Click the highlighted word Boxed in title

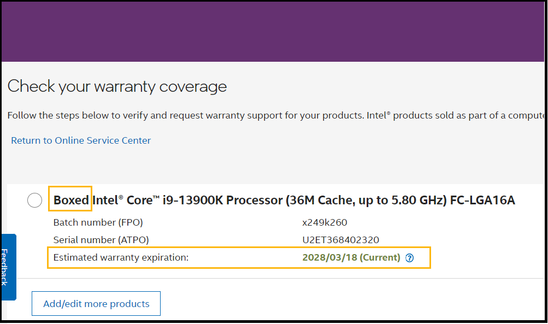pos(71,201)
